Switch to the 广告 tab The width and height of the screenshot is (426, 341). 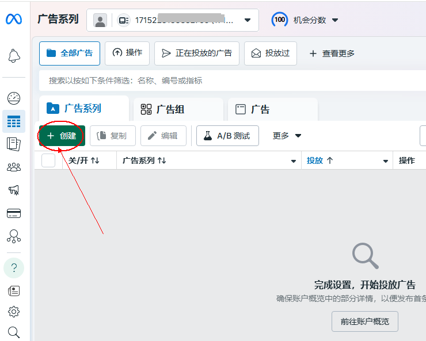click(x=272, y=109)
